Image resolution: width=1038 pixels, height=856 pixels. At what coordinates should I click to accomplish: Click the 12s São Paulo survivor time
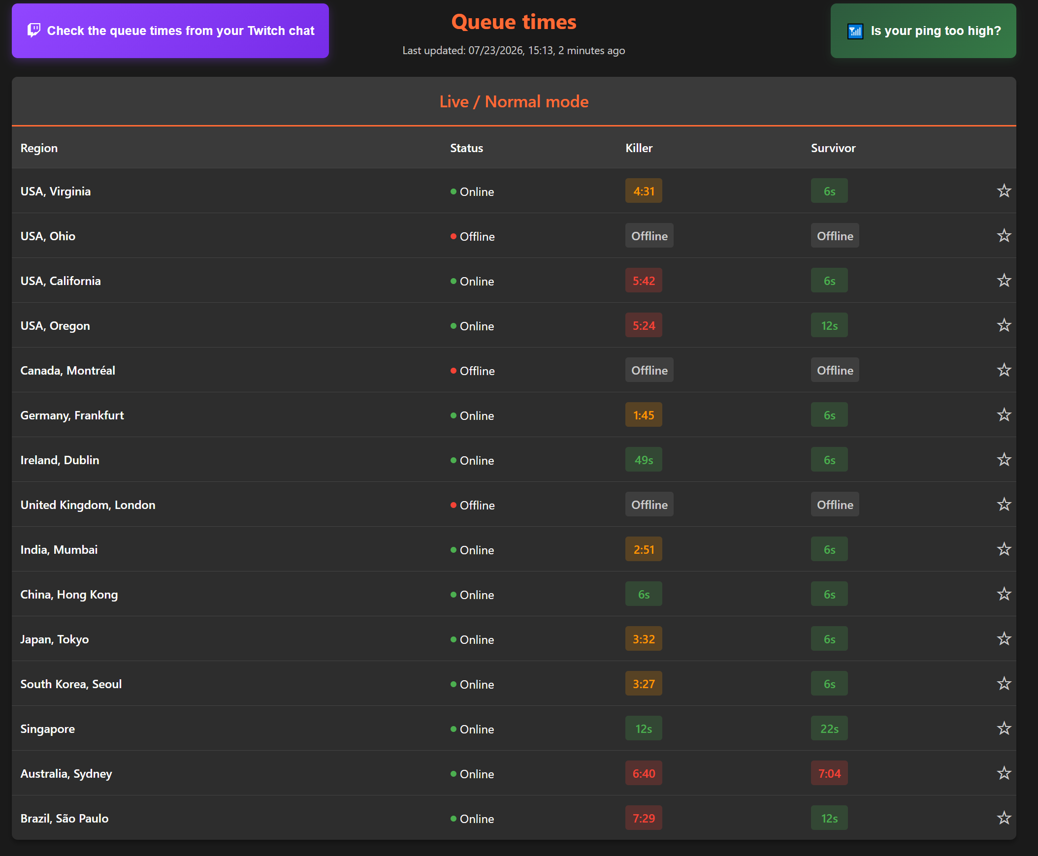click(x=829, y=818)
